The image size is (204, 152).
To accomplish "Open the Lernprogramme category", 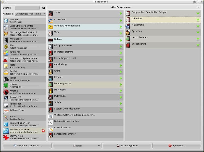I will coord(86,85).
